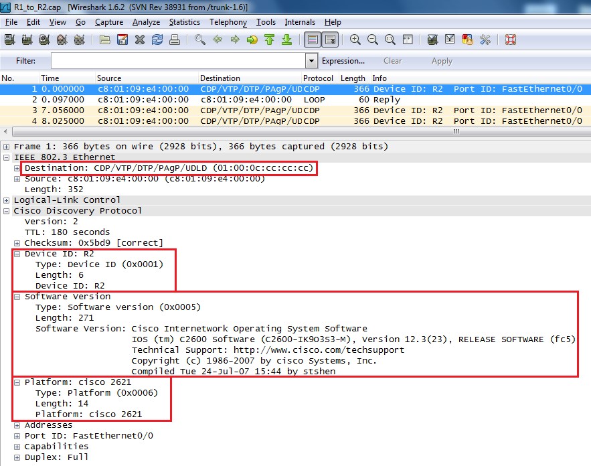Open the Capture menu

[x=109, y=22]
